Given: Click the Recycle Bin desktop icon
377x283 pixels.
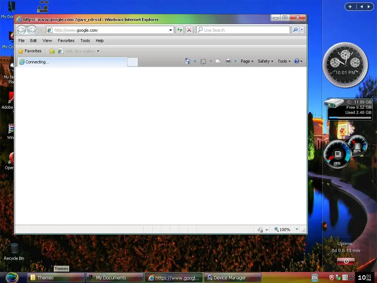Looking at the screenshot, I should pyautogui.click(x=14, y=252).
